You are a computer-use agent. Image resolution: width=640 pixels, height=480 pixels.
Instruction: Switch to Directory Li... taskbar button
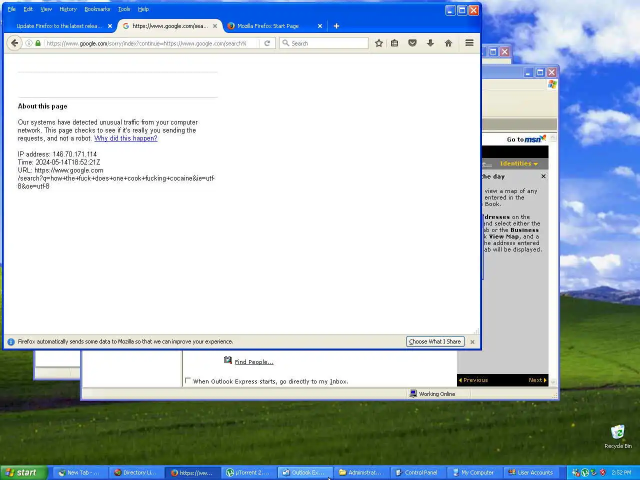click(x=135, y=472)
